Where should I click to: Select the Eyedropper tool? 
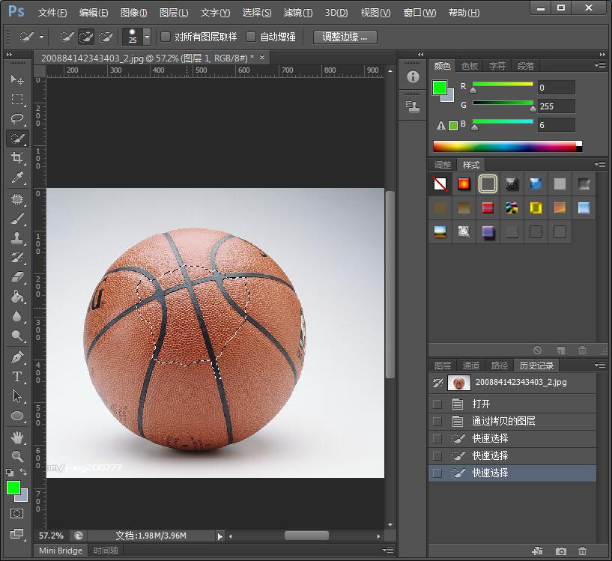pos(17,178)
